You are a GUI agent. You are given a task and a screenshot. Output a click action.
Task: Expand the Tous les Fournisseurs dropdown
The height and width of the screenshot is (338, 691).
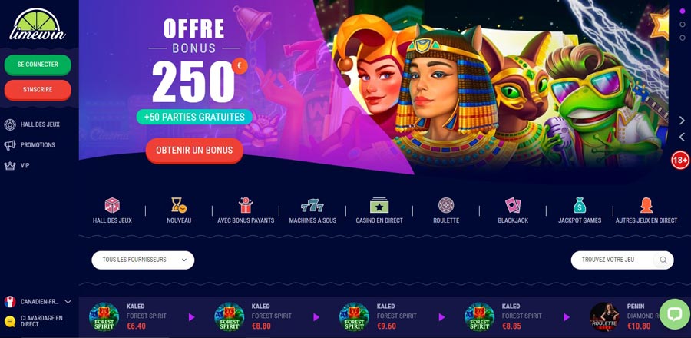point(143,260)
